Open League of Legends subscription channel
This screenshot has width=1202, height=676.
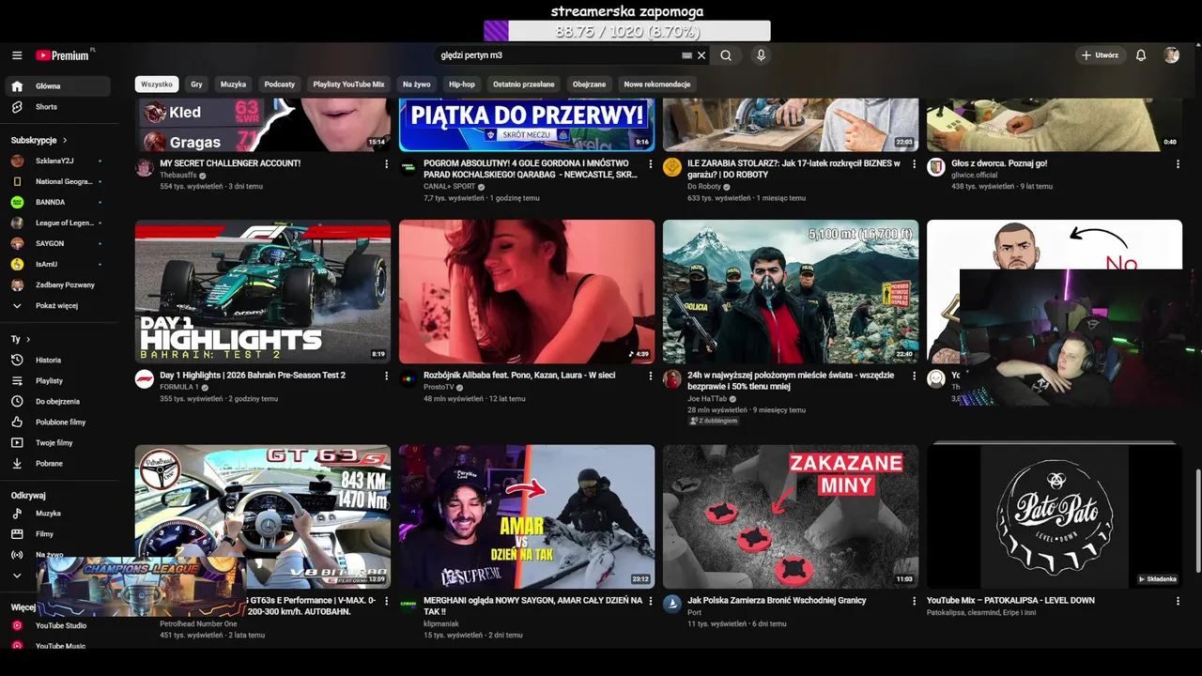[x=60, y=223]
